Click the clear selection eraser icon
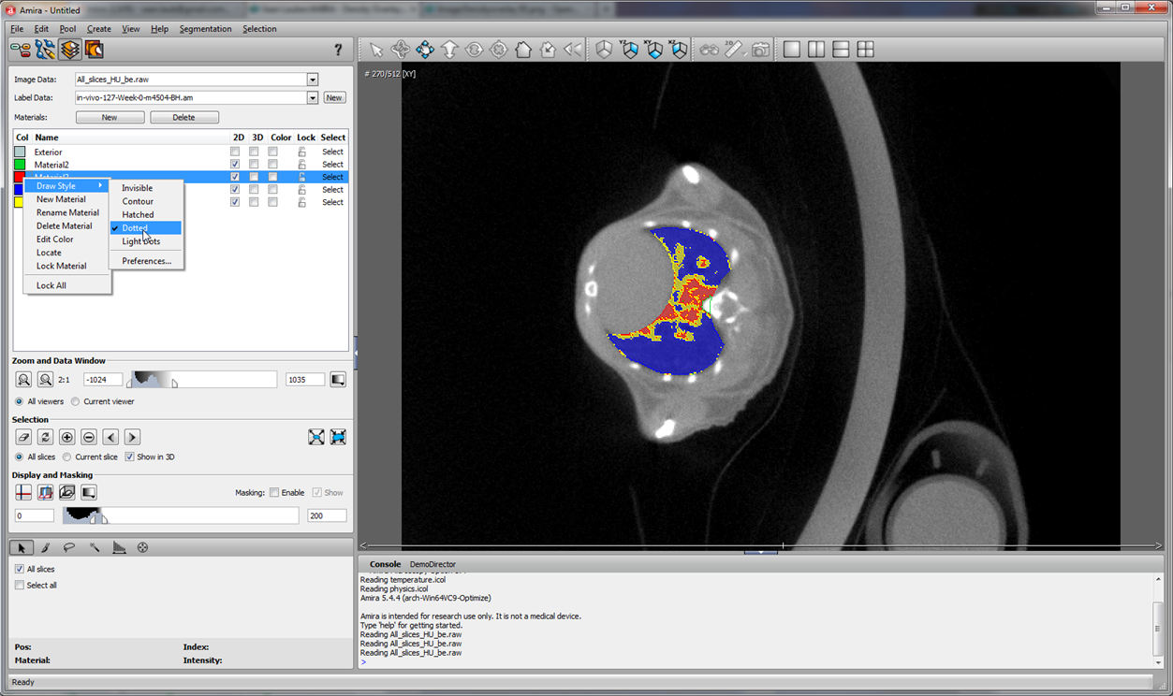 (x=24, y=437)
